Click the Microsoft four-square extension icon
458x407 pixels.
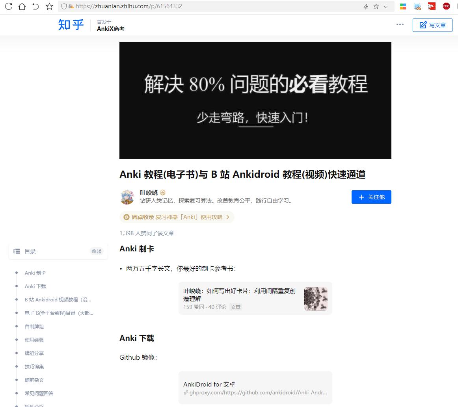pyautogui.click(x=403, y=6)
